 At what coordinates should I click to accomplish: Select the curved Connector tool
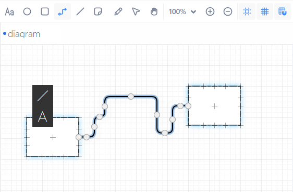[63, 11]
